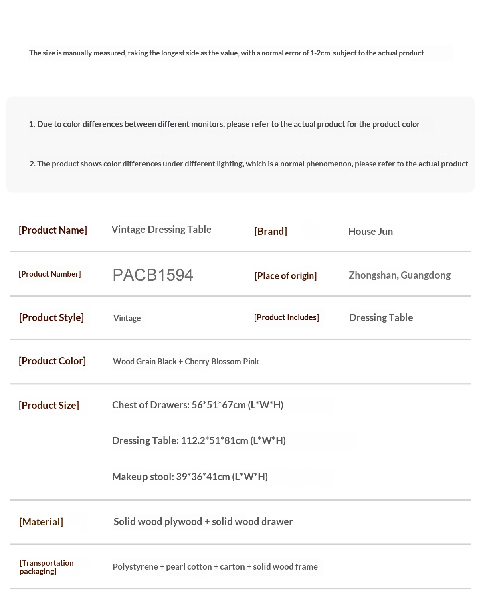Viewport: 481px width, 608px height.
Task: Click the [Place of origin] label
Action: pyautogui.click(x=285, y=276)
